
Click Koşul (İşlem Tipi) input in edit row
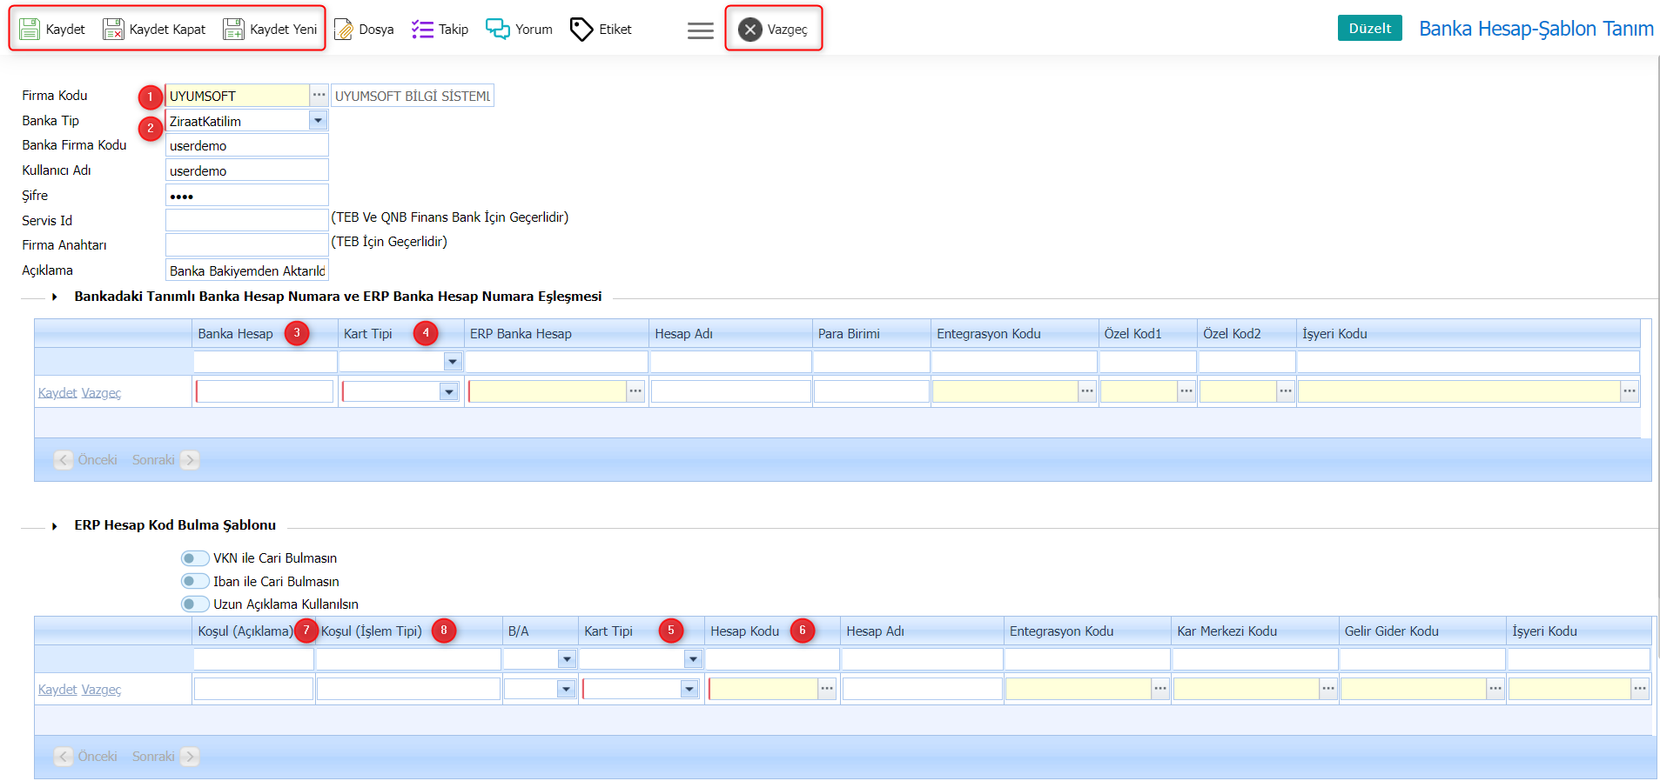coord(408,689)
